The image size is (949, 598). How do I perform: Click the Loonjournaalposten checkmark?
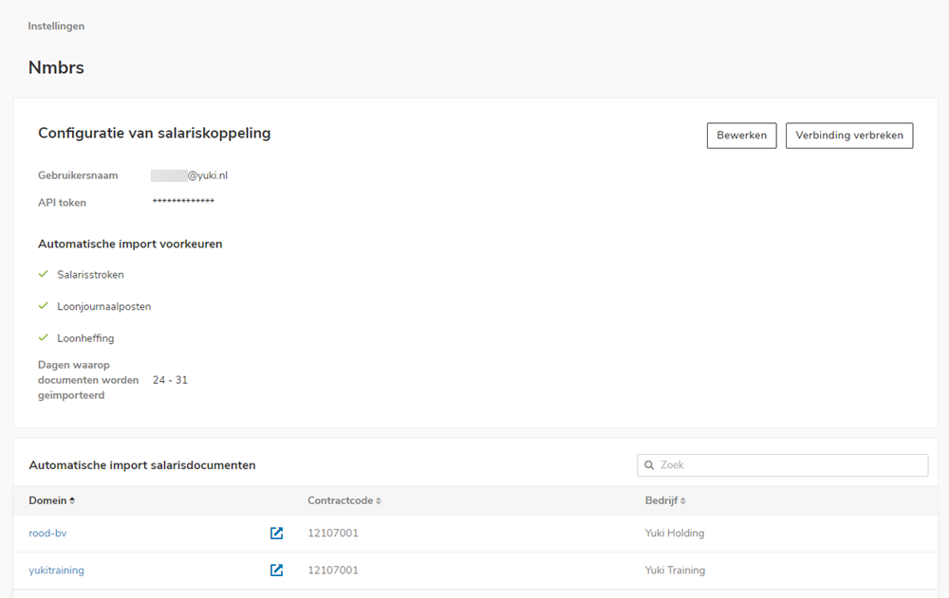tap(43, 306)
